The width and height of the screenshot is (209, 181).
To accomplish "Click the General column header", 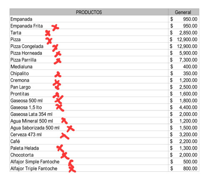I will 184,12.
